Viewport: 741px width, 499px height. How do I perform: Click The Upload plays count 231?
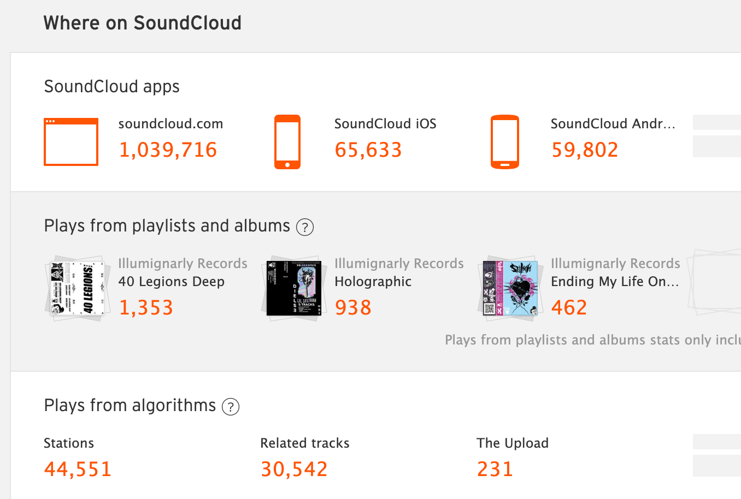495,470
